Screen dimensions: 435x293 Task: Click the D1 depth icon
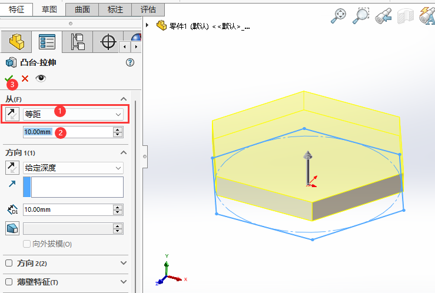(12, 209)
